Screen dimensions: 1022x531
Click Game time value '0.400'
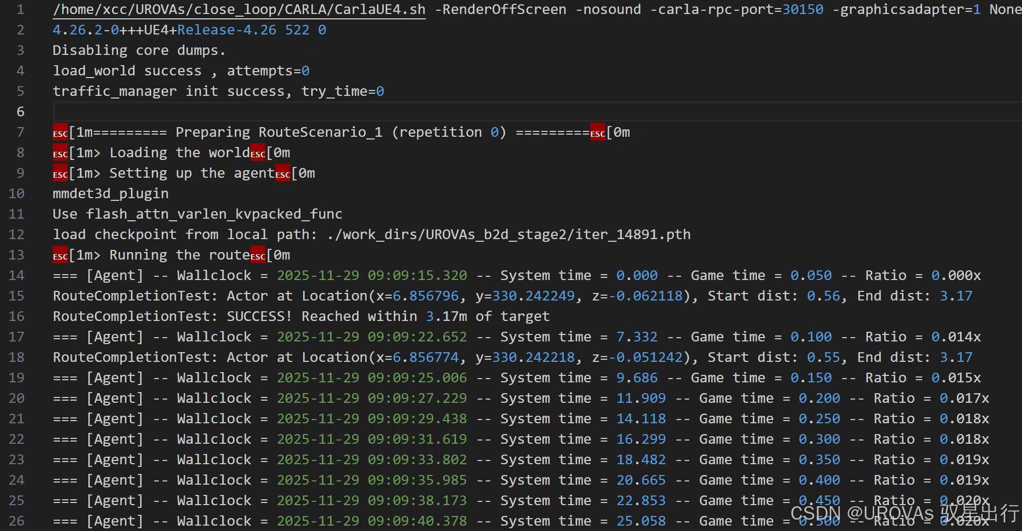(820, 480)
